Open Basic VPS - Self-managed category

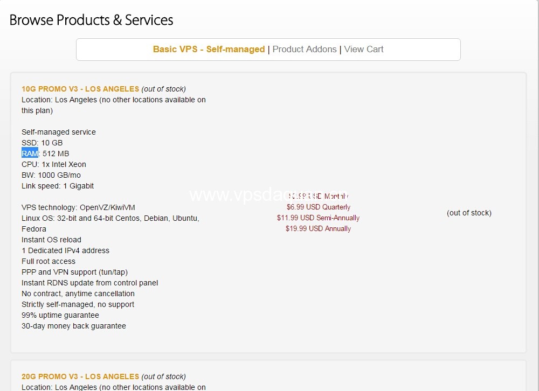pyautogui.click(x=209, y=49)
